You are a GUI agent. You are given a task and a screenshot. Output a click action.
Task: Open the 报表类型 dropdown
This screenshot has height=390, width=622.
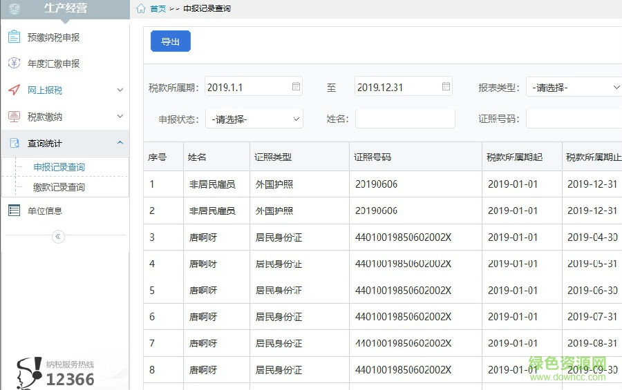pos(574,88)
